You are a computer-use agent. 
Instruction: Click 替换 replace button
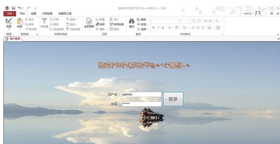pos(141,19)
